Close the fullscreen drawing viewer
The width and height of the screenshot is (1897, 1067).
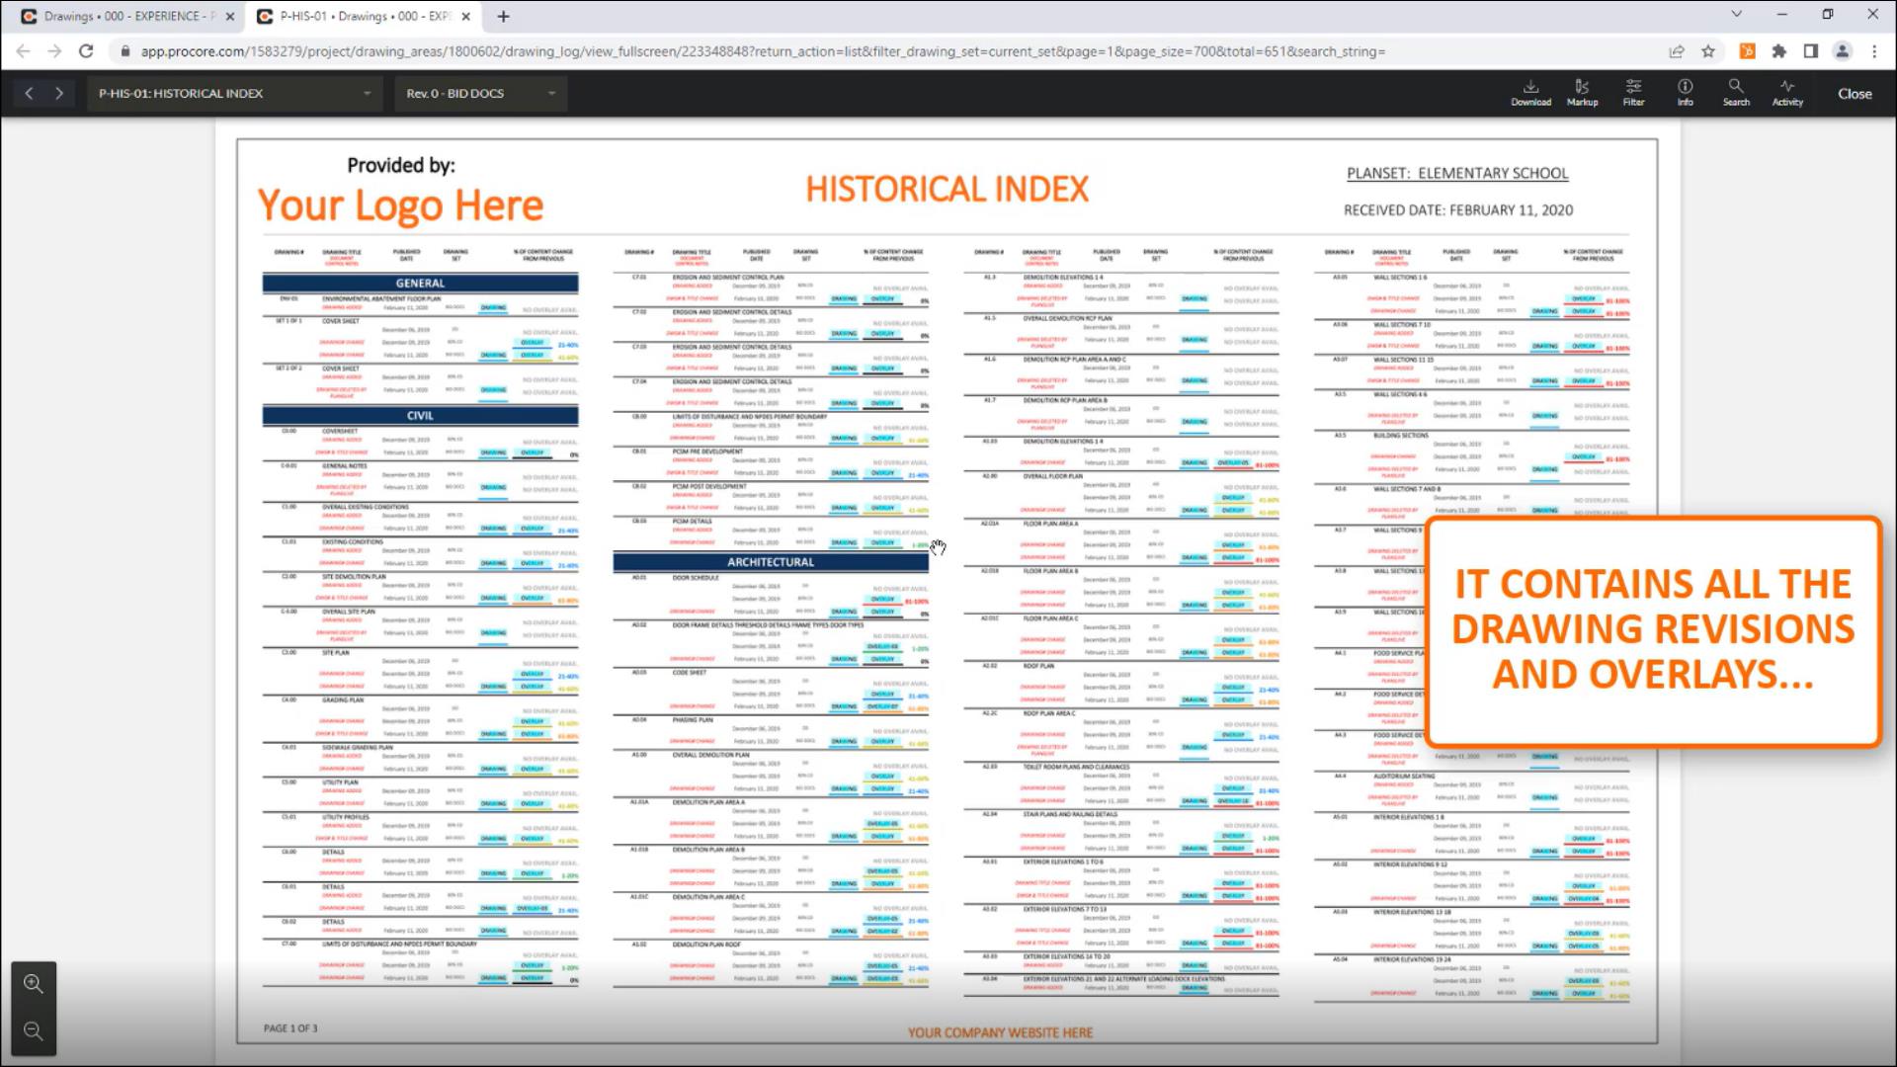coord(1855,94)
